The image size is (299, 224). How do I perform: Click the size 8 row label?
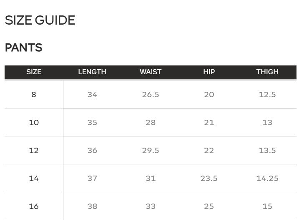pyautogui.click(x=34, y=95)
